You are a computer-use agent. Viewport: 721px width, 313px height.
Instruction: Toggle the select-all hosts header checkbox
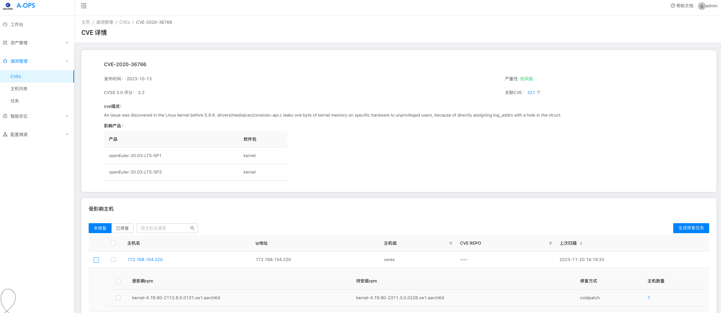click(113, 243)
